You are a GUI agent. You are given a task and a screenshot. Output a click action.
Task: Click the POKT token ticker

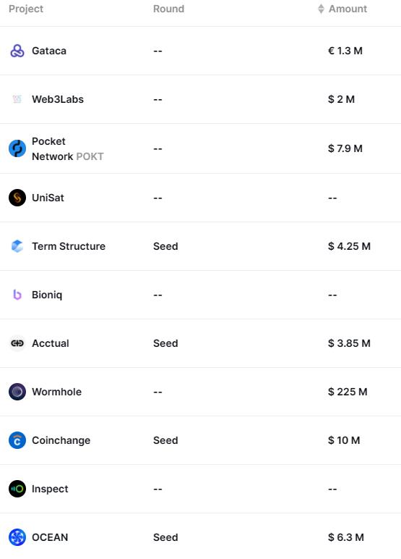click(90, 156)
